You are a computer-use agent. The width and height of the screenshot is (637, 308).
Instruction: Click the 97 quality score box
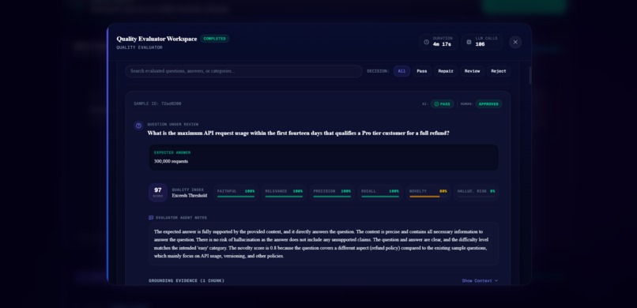coord(157,193)
